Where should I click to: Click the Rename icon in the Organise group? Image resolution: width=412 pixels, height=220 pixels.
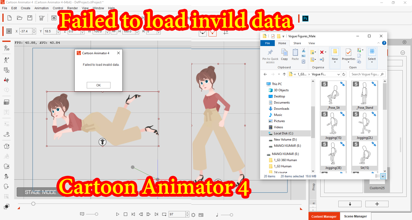(322, 59)
